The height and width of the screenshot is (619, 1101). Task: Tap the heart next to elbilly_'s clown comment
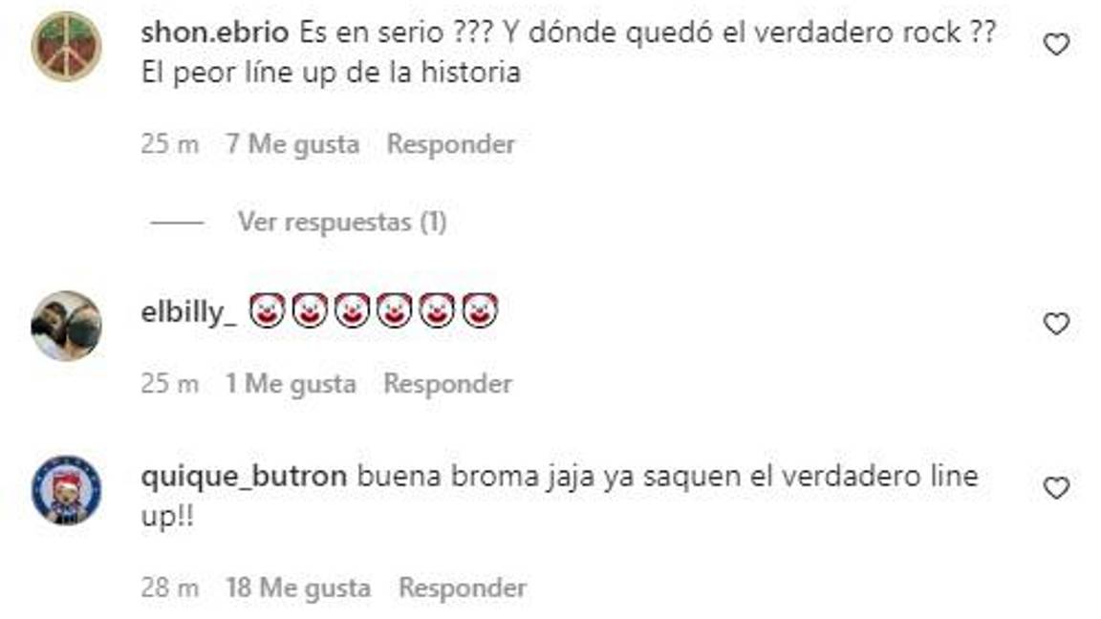[x=1056, y=324]
